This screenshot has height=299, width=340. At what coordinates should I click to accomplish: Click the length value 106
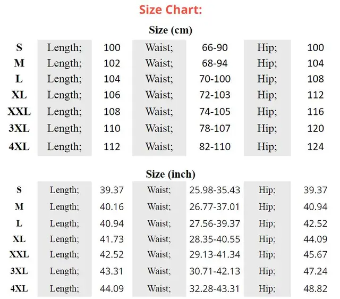pyautogui.click(x=112, y=95)
